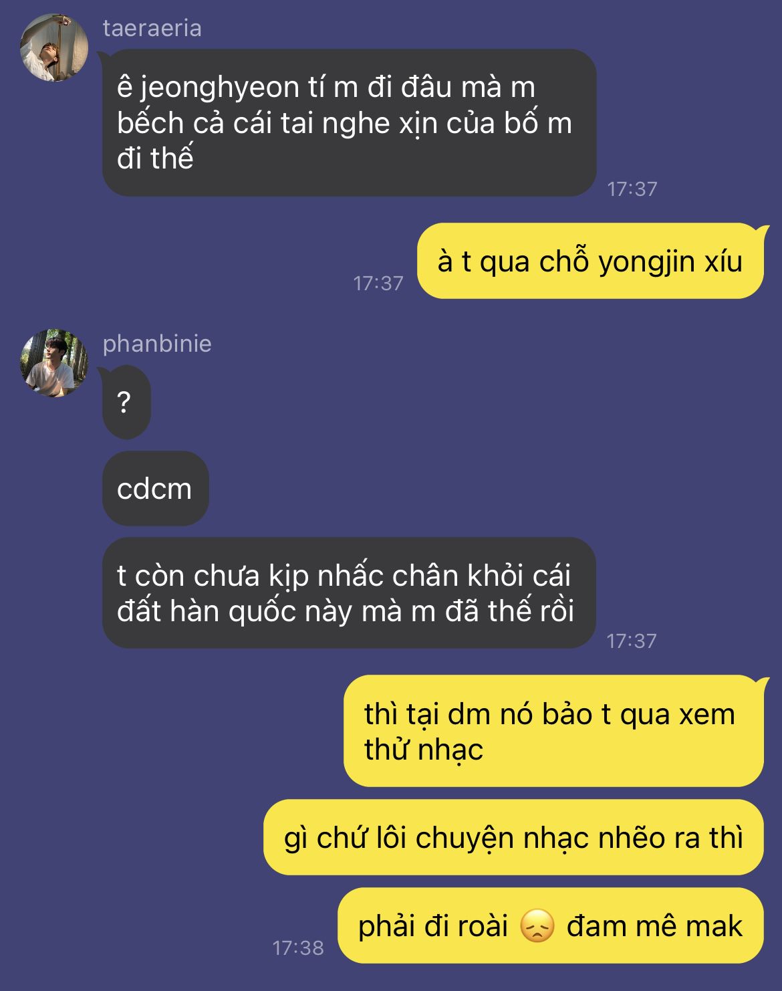
Task: Tap the 17:38 timestamp
Action: (298, 948)
